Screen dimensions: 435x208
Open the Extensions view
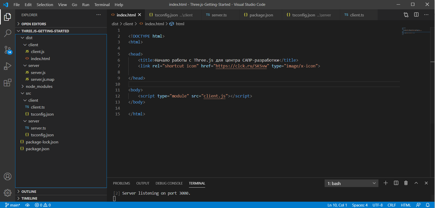point(8,83)
